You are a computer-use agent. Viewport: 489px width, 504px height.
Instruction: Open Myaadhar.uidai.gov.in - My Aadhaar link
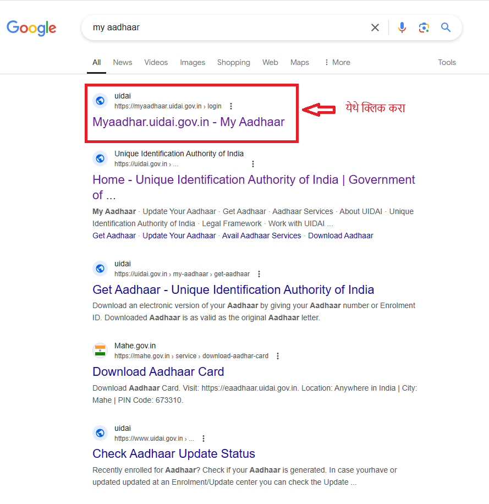pos(189,122)
